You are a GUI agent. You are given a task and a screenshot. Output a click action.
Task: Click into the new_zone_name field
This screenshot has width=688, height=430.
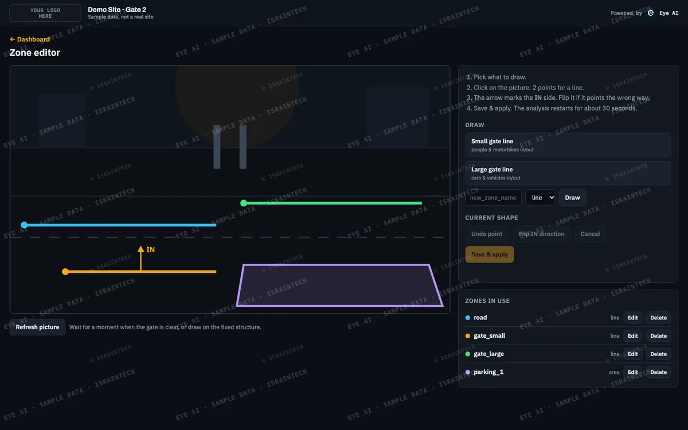coord(493,198)
